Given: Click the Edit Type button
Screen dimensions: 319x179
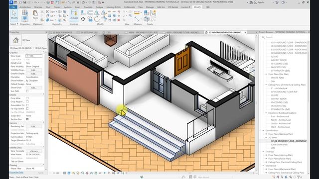Looking at the screenshot, I should tap(41, 48).
